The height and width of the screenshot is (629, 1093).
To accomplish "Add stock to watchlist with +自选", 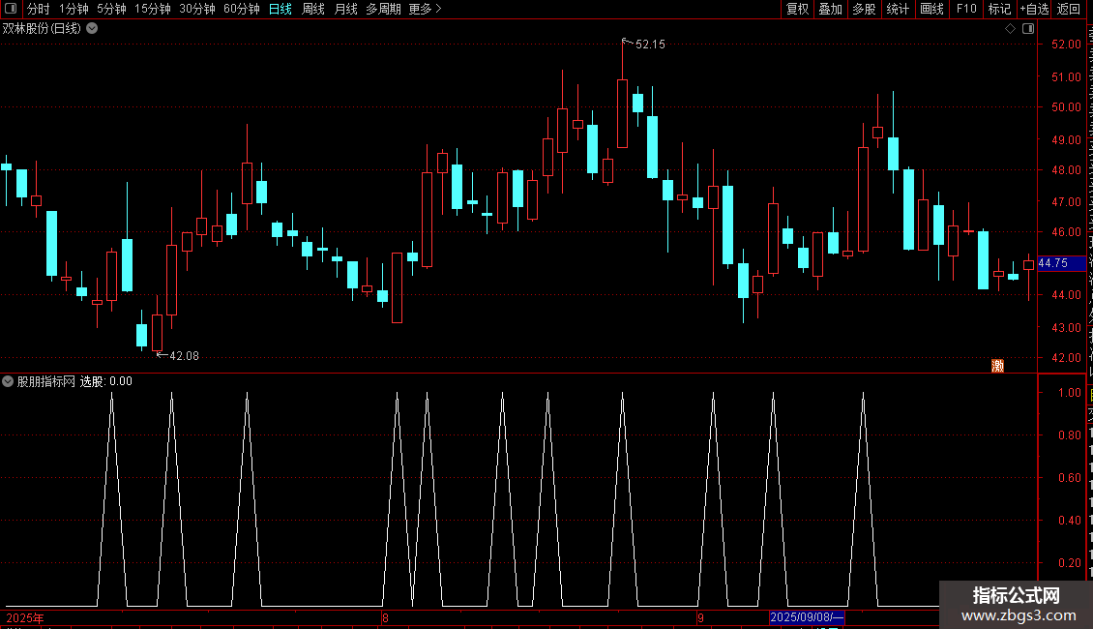I will click(1034, 9).
